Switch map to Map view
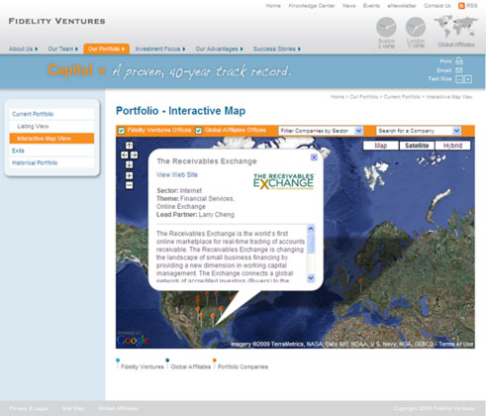 tap(381, 146)
